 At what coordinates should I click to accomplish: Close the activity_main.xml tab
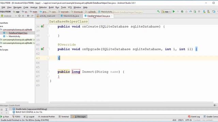click(x=57, y=16)
